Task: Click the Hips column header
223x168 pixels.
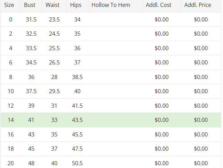Action: 76,5
